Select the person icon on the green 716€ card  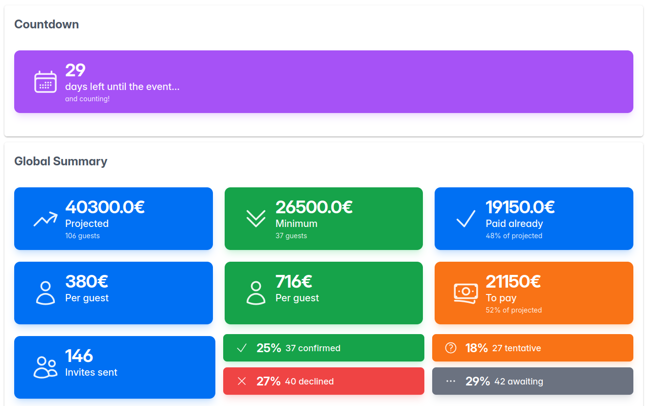255,293
